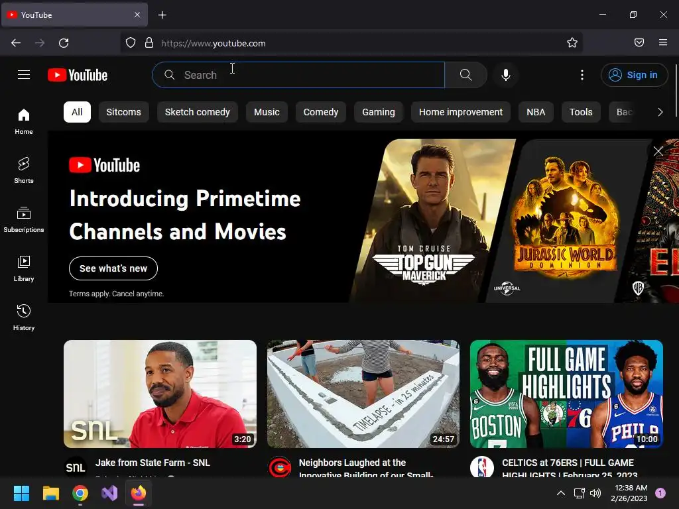This screenshot has width=679, height=509.
Task: Open the notification count badge
Action: [x=660, y=493]
